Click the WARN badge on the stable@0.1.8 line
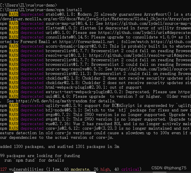 point(14,14)
